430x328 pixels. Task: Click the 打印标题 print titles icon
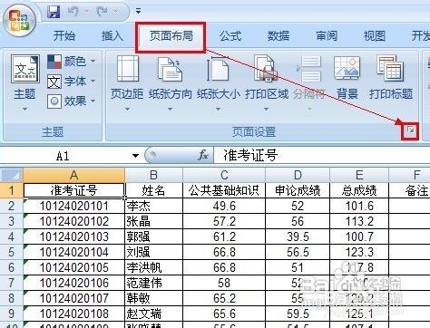[x=390, y=68]
